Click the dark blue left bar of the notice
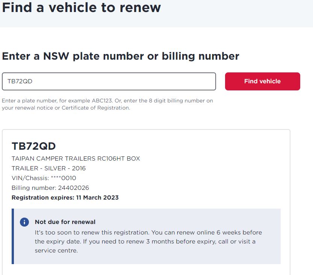The image size is (313, 275). 13,236
